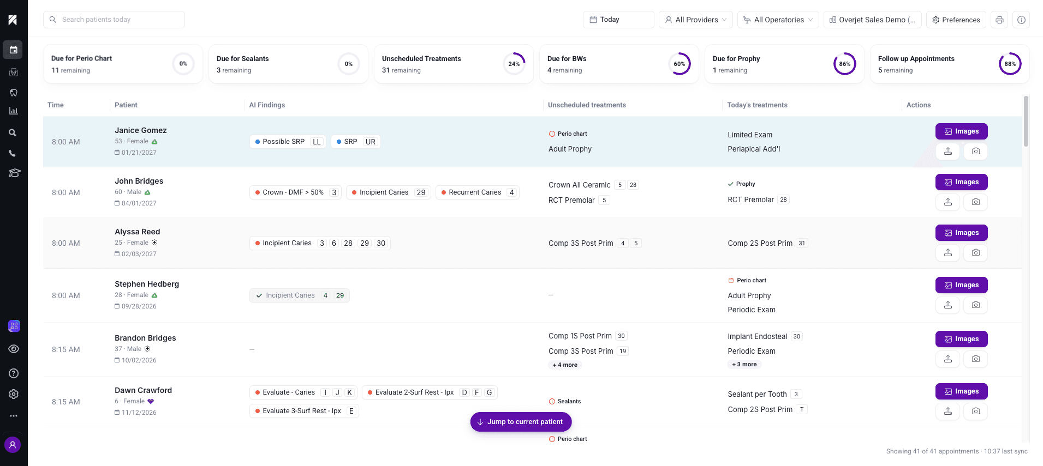Open the tooth icon in left sidebar
Screen dimensions: 1043x466
[x=14, y=93]
